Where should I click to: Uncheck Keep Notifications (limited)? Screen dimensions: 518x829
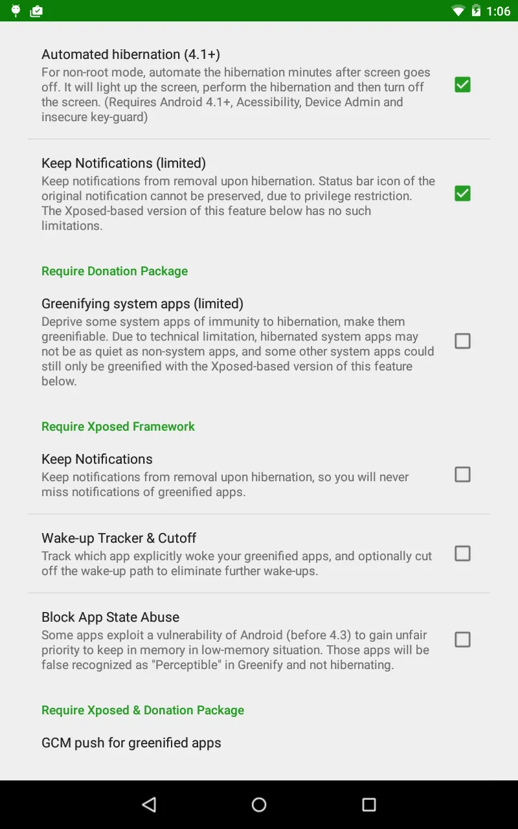point(462,193)
